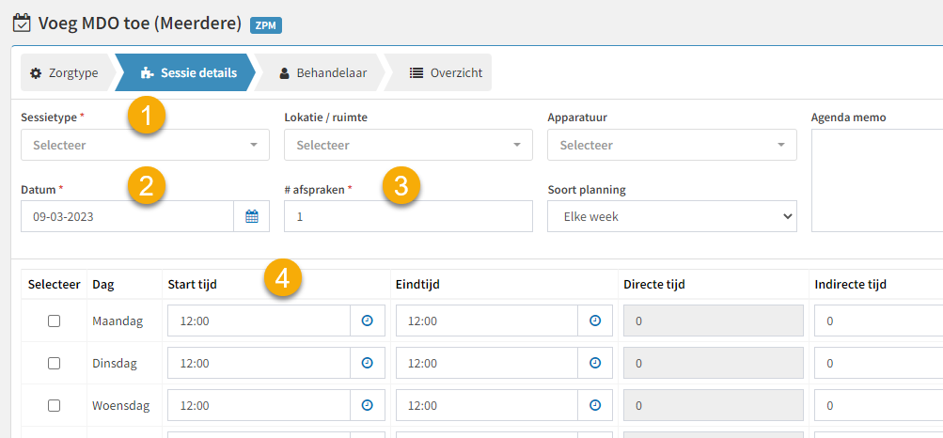Screen dimensions: 943x438
Task: Click the # afspraken input field
Action: pos(408,216)
